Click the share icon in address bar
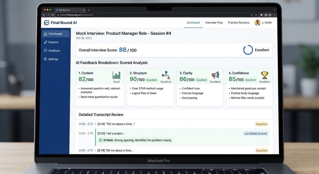Image resolution: width=319 pixels, height=174 pixels. tap(252, 15)
